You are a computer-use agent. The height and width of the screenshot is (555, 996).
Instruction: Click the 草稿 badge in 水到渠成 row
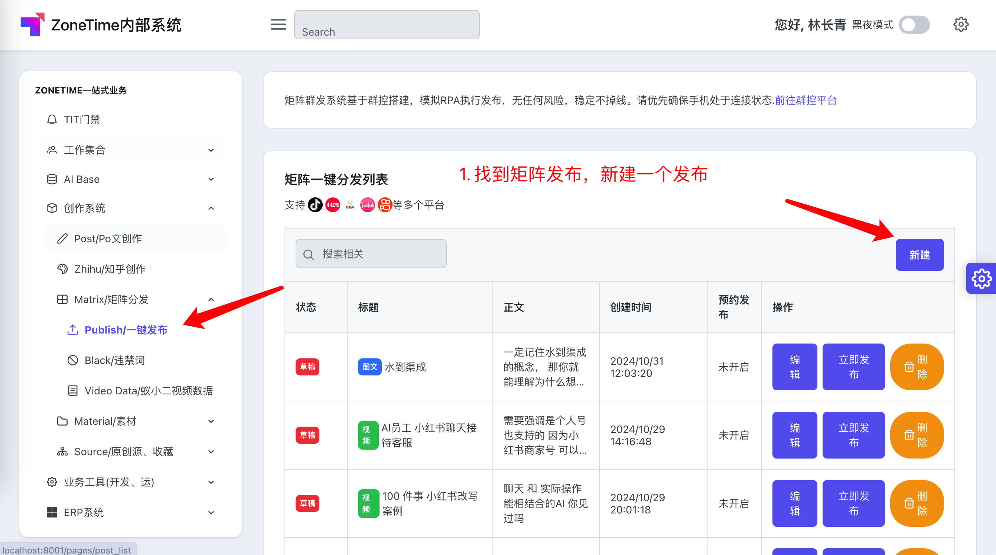point(307,367)
